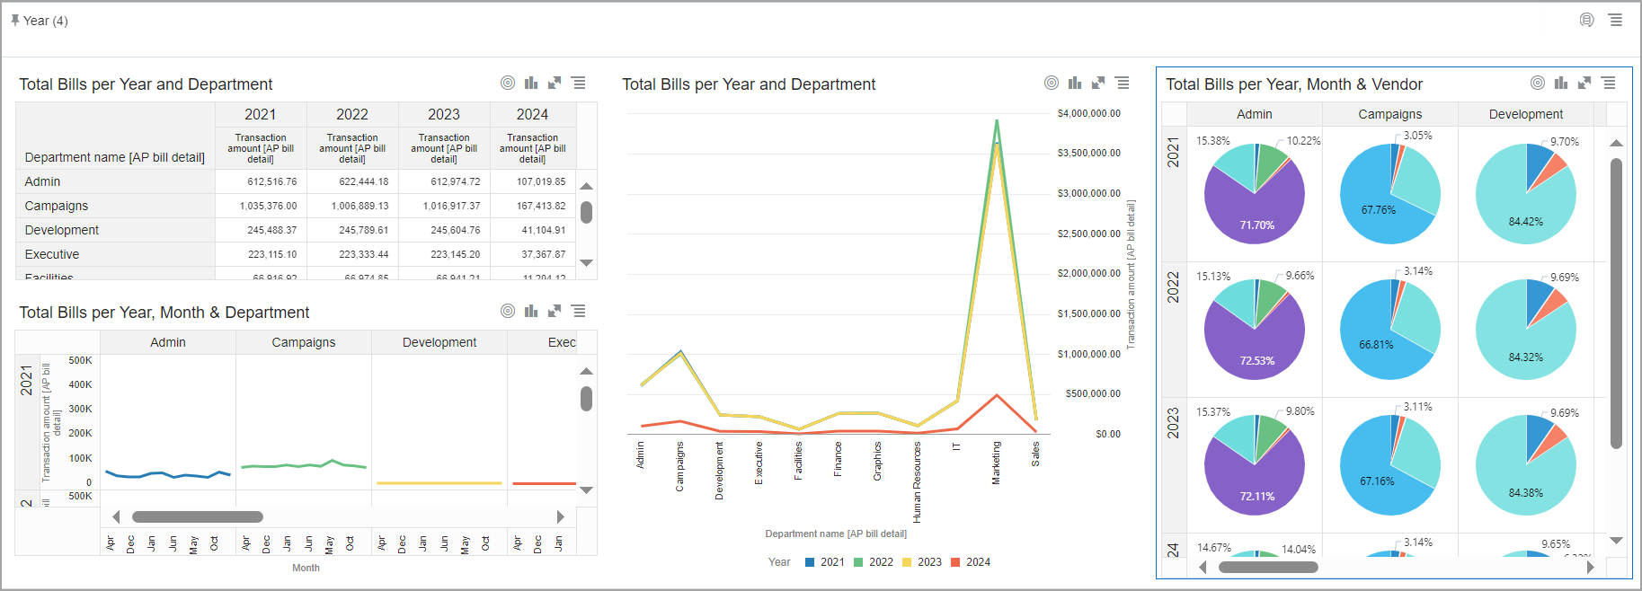Toggle the 2023 series in the line chart legend

[x=921, y=562]
